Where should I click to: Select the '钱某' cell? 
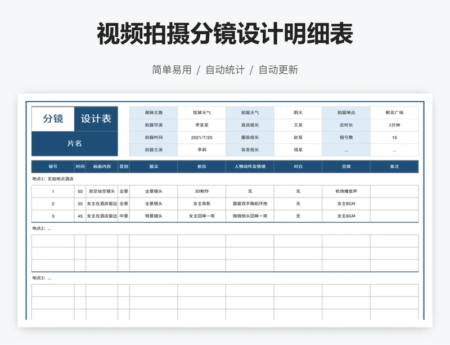298,150
